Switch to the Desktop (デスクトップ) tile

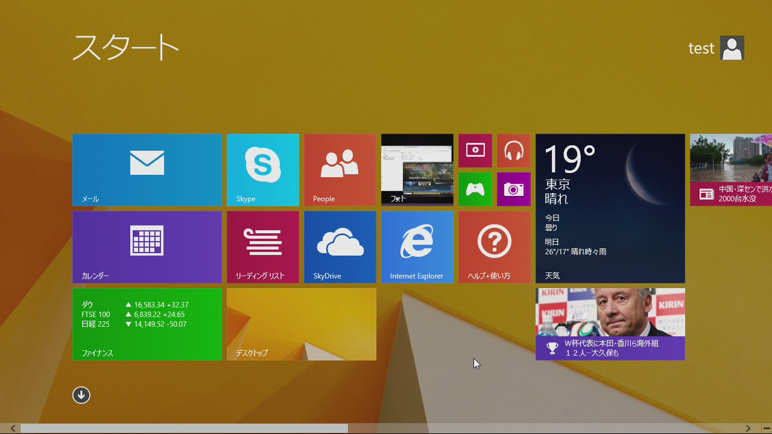pyautogui.click(x=302, y=324)
